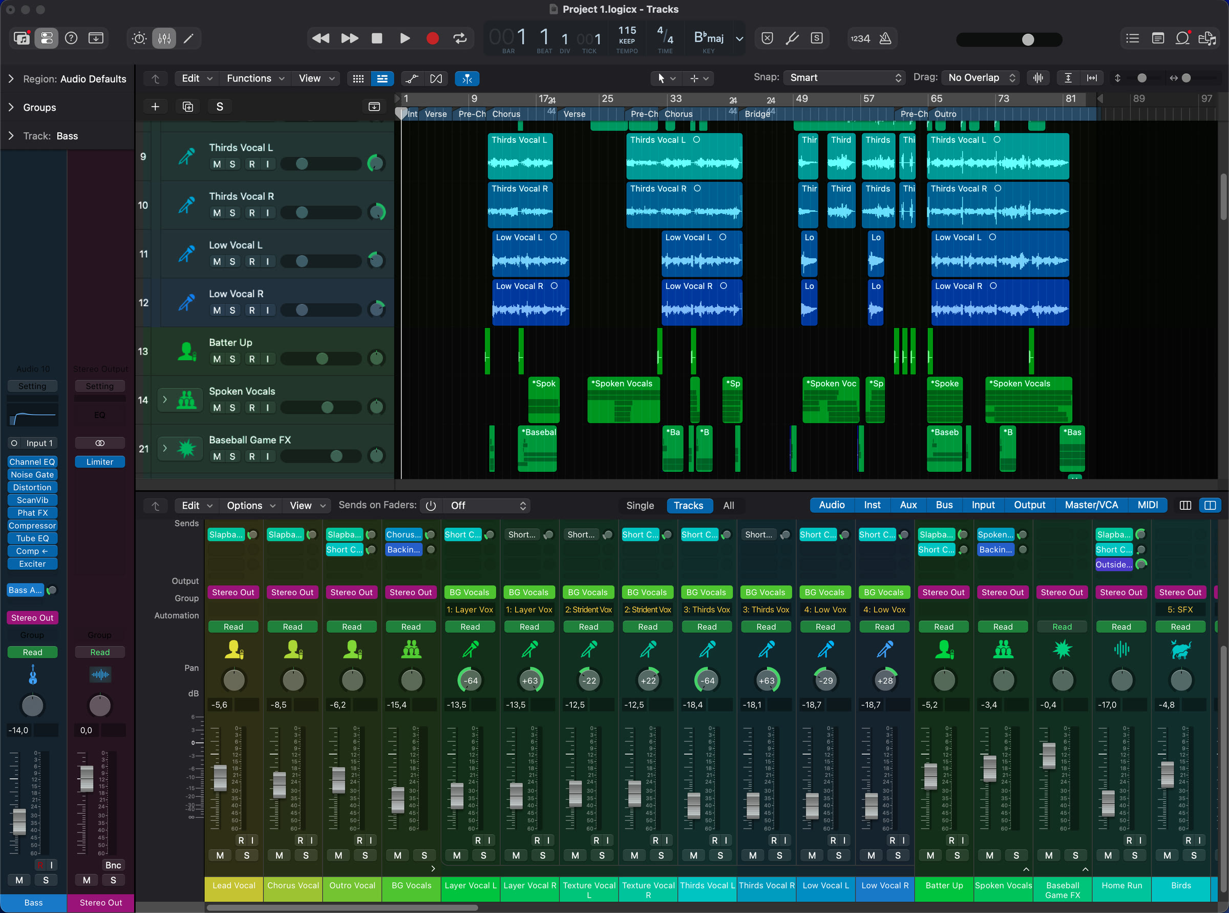Click the Channel EQ plug-in slot

click(x=32, y=462)
